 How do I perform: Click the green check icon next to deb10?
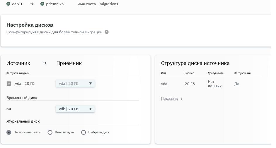[x=8, y=4]
